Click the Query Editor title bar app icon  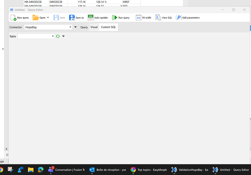pyautogui.click(x=12, y=10)
